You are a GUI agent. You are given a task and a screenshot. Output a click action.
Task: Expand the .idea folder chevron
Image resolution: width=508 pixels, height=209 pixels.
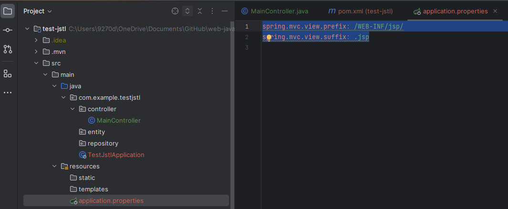tap(36, 41)
